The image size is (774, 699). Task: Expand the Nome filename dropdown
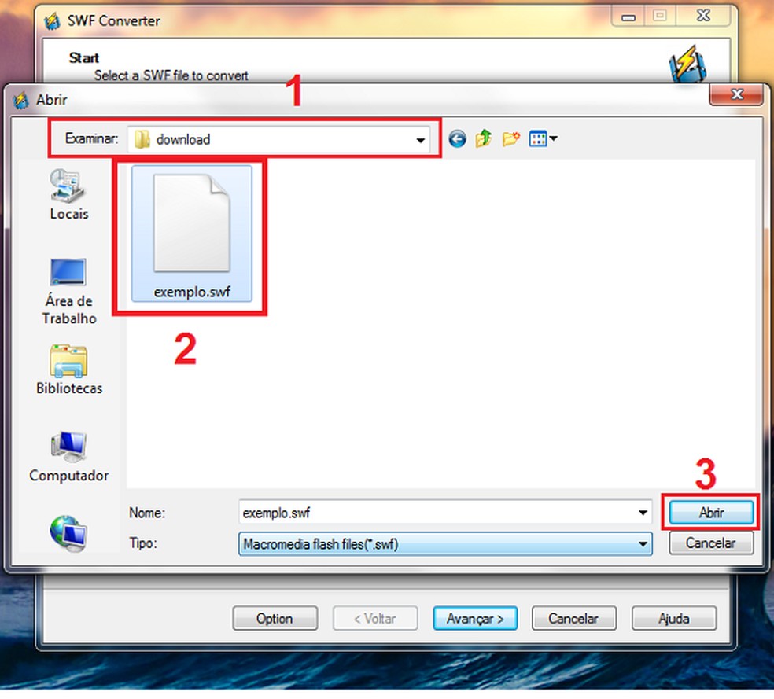click(x=643, y=513)
